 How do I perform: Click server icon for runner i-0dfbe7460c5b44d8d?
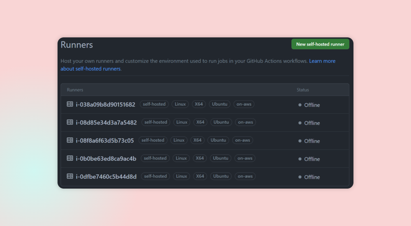(70, 176)
